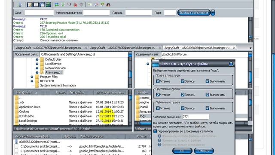The height and width of the screenshot is (155, 275).
Task: Toggle the transfer queue toolbar icon
Action: click(48, 5)
